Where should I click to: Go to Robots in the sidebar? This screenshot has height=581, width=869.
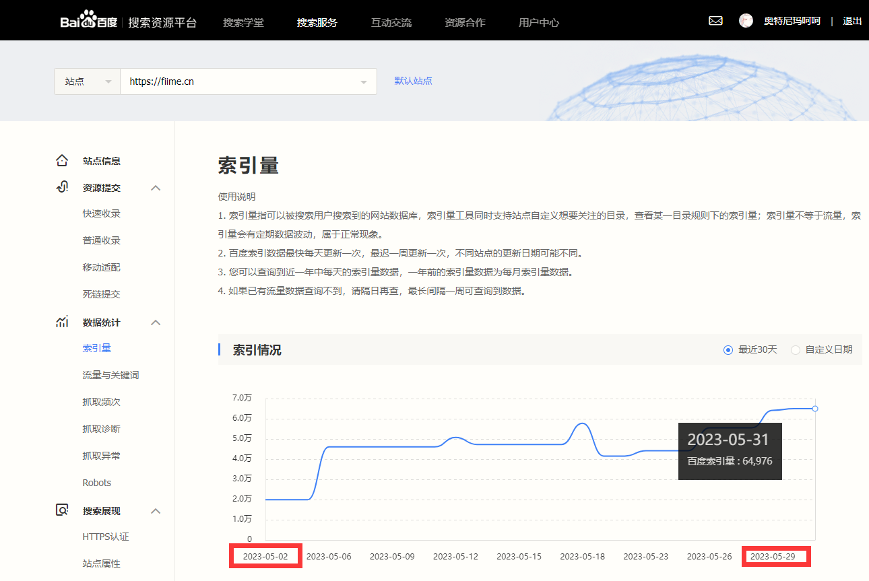click(97, 483)
